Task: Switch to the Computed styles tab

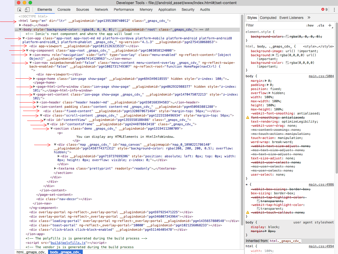Action: 268,18
